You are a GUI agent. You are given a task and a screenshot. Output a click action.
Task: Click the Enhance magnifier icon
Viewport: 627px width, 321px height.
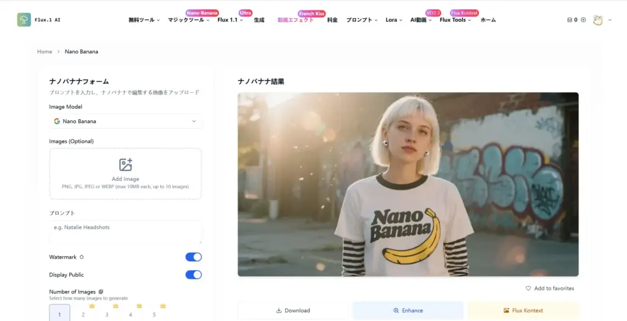coord(396,311)
